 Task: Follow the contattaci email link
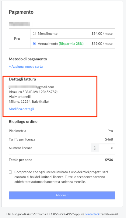point(92,214)
